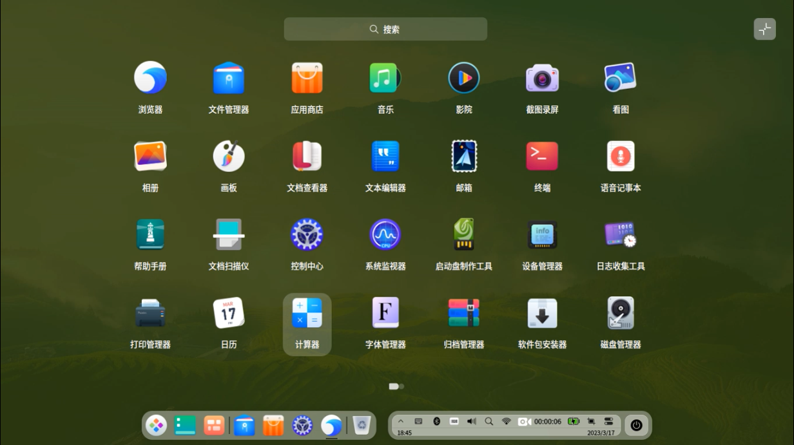Launch the 音乐 music app
Screen dimensions: 794x445
pyautogui.click(x=385, y=78)
